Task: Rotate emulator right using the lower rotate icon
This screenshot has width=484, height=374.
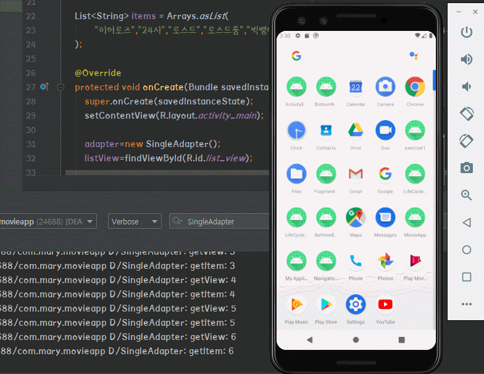Action: click(467, 141)
